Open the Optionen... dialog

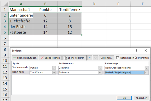click(x=106, y=58)
